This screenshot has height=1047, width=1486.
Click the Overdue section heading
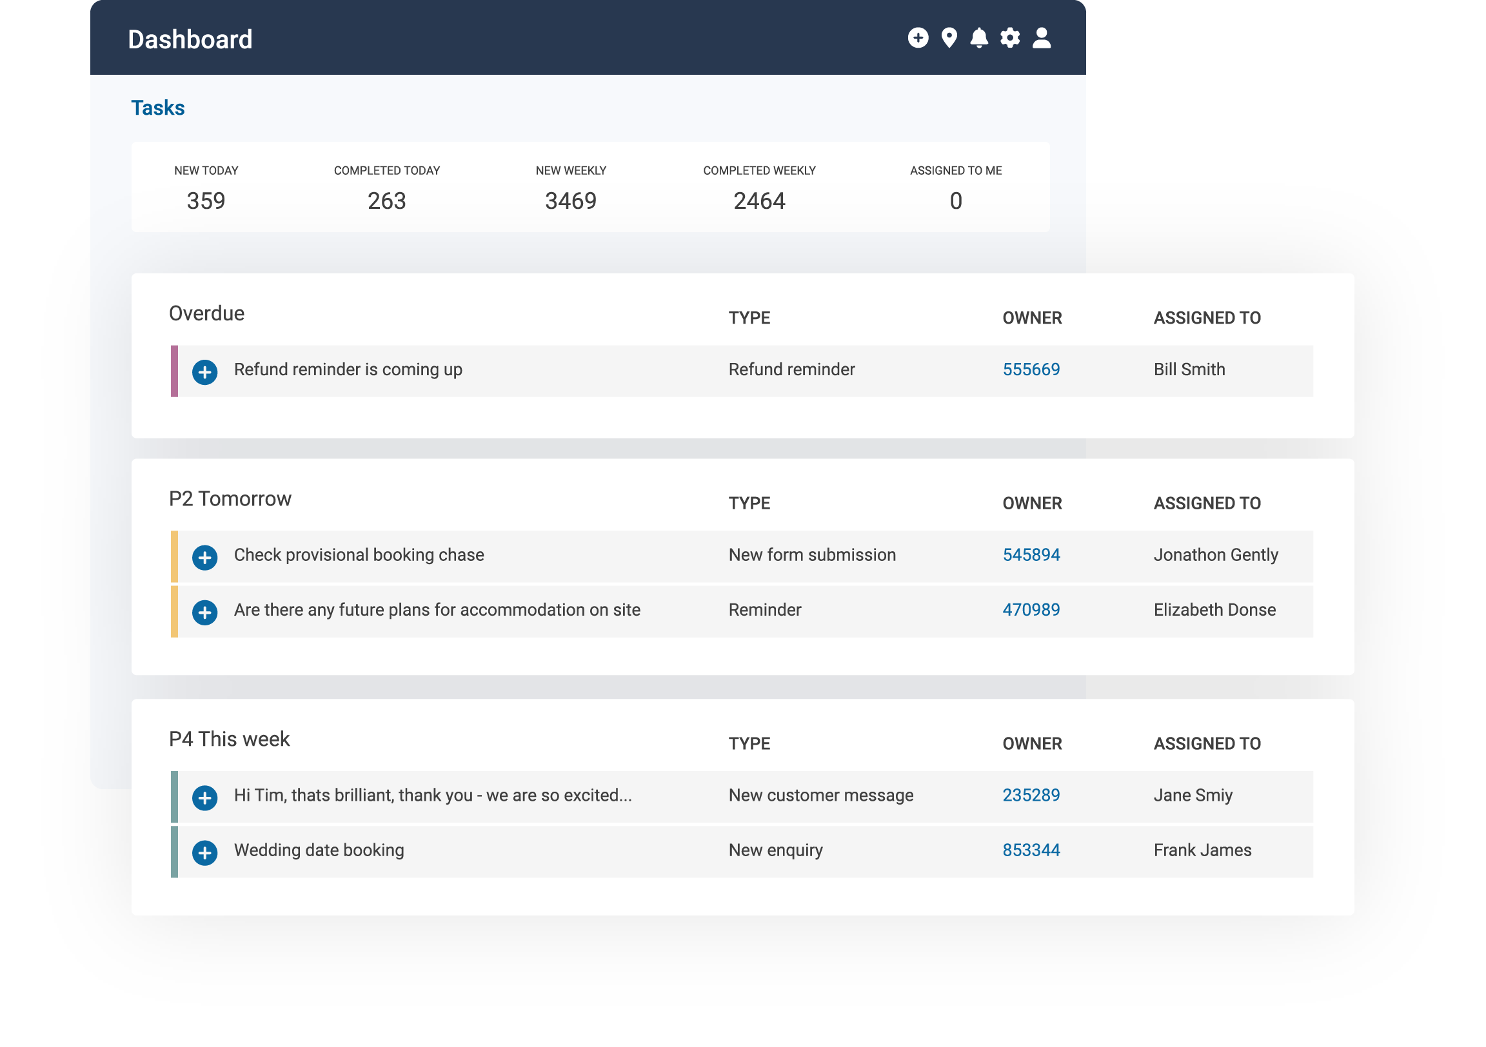pos(206,314)
